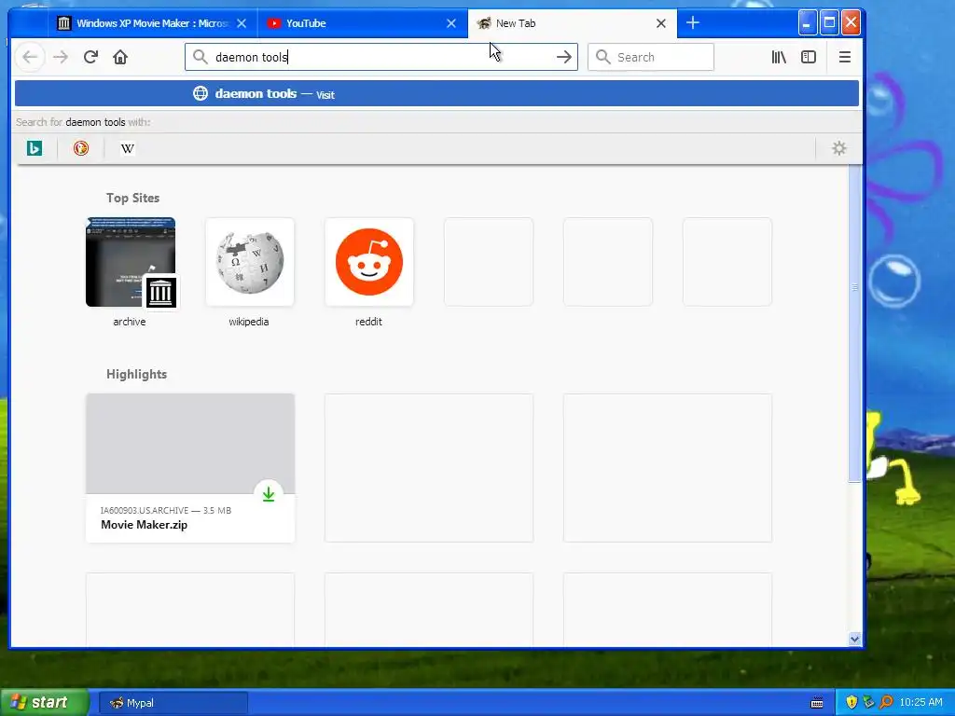This screenshot has width=955, height=716.
Task: Switch to the Windows XP Movie Maker tab
Action: click(x=152, y=23)
